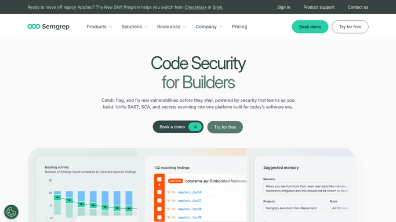Screen dimensions: 396x222
Task: Expand the Resources menu chevron
Action: (184, 27)
